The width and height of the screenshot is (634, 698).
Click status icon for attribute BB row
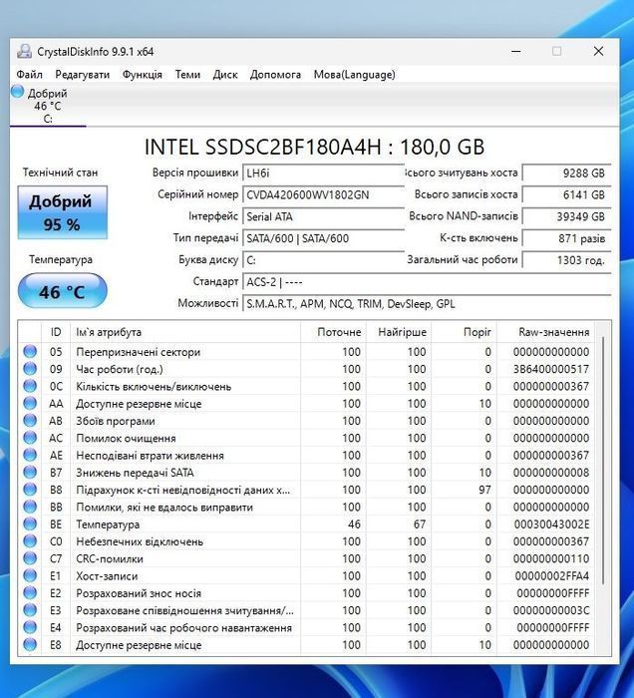tap(30, 507)
